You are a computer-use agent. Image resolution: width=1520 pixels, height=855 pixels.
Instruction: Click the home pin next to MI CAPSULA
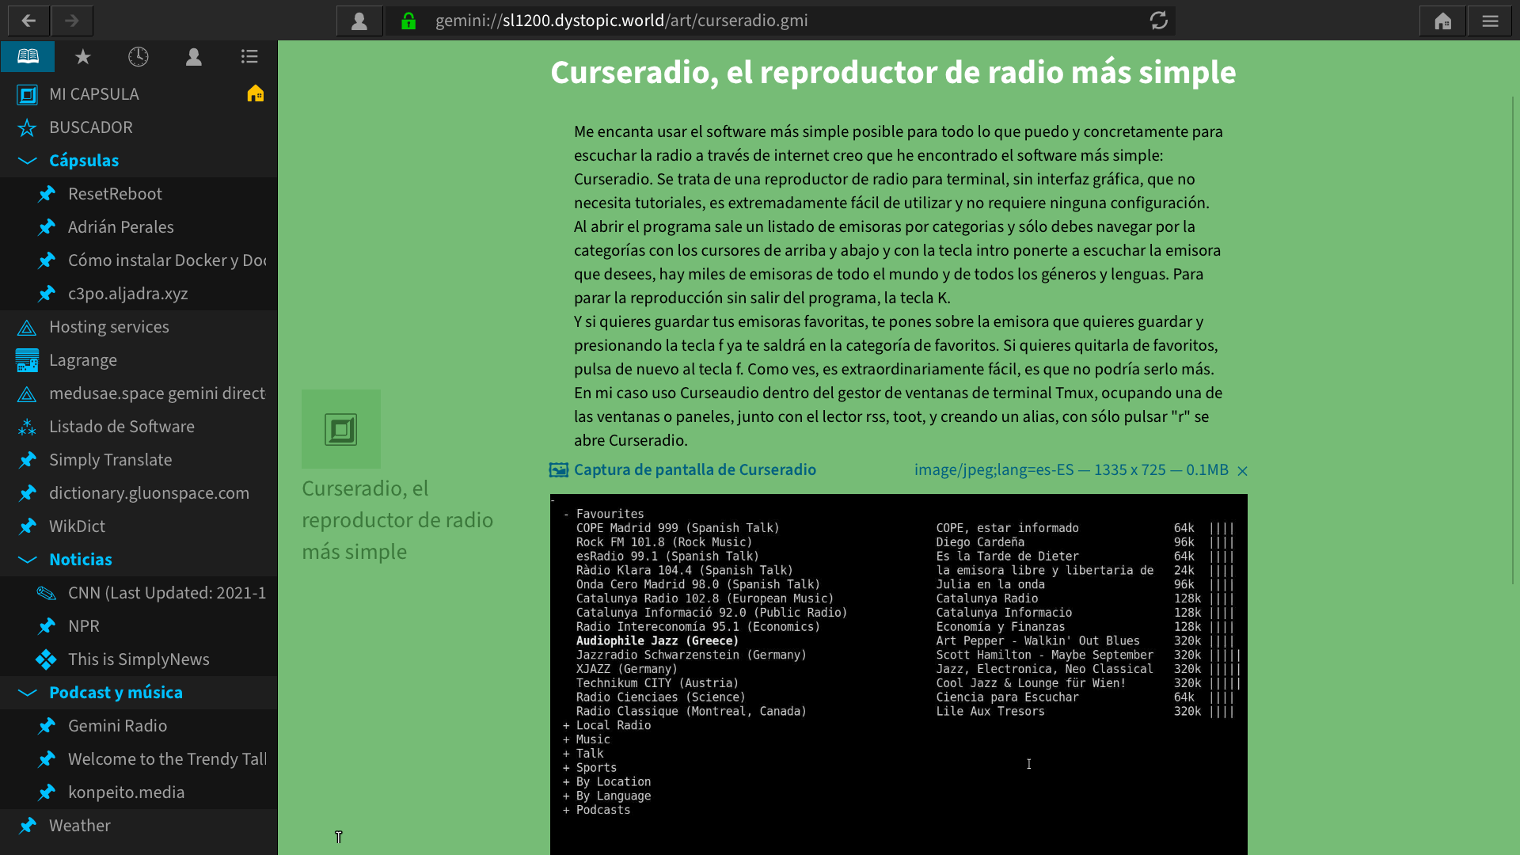(x=255, y=93)
